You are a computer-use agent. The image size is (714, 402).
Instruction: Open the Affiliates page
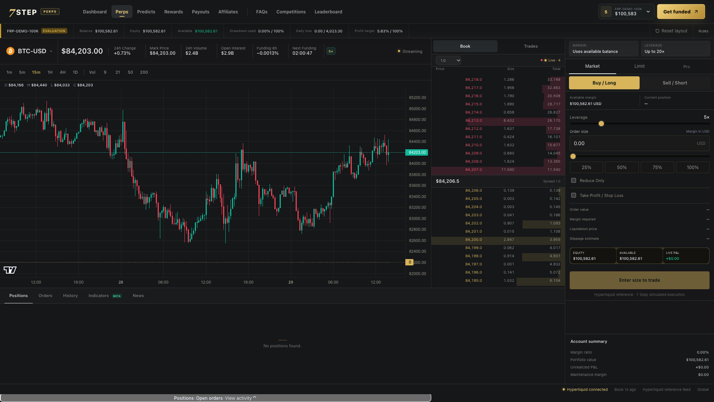point(228,12)
